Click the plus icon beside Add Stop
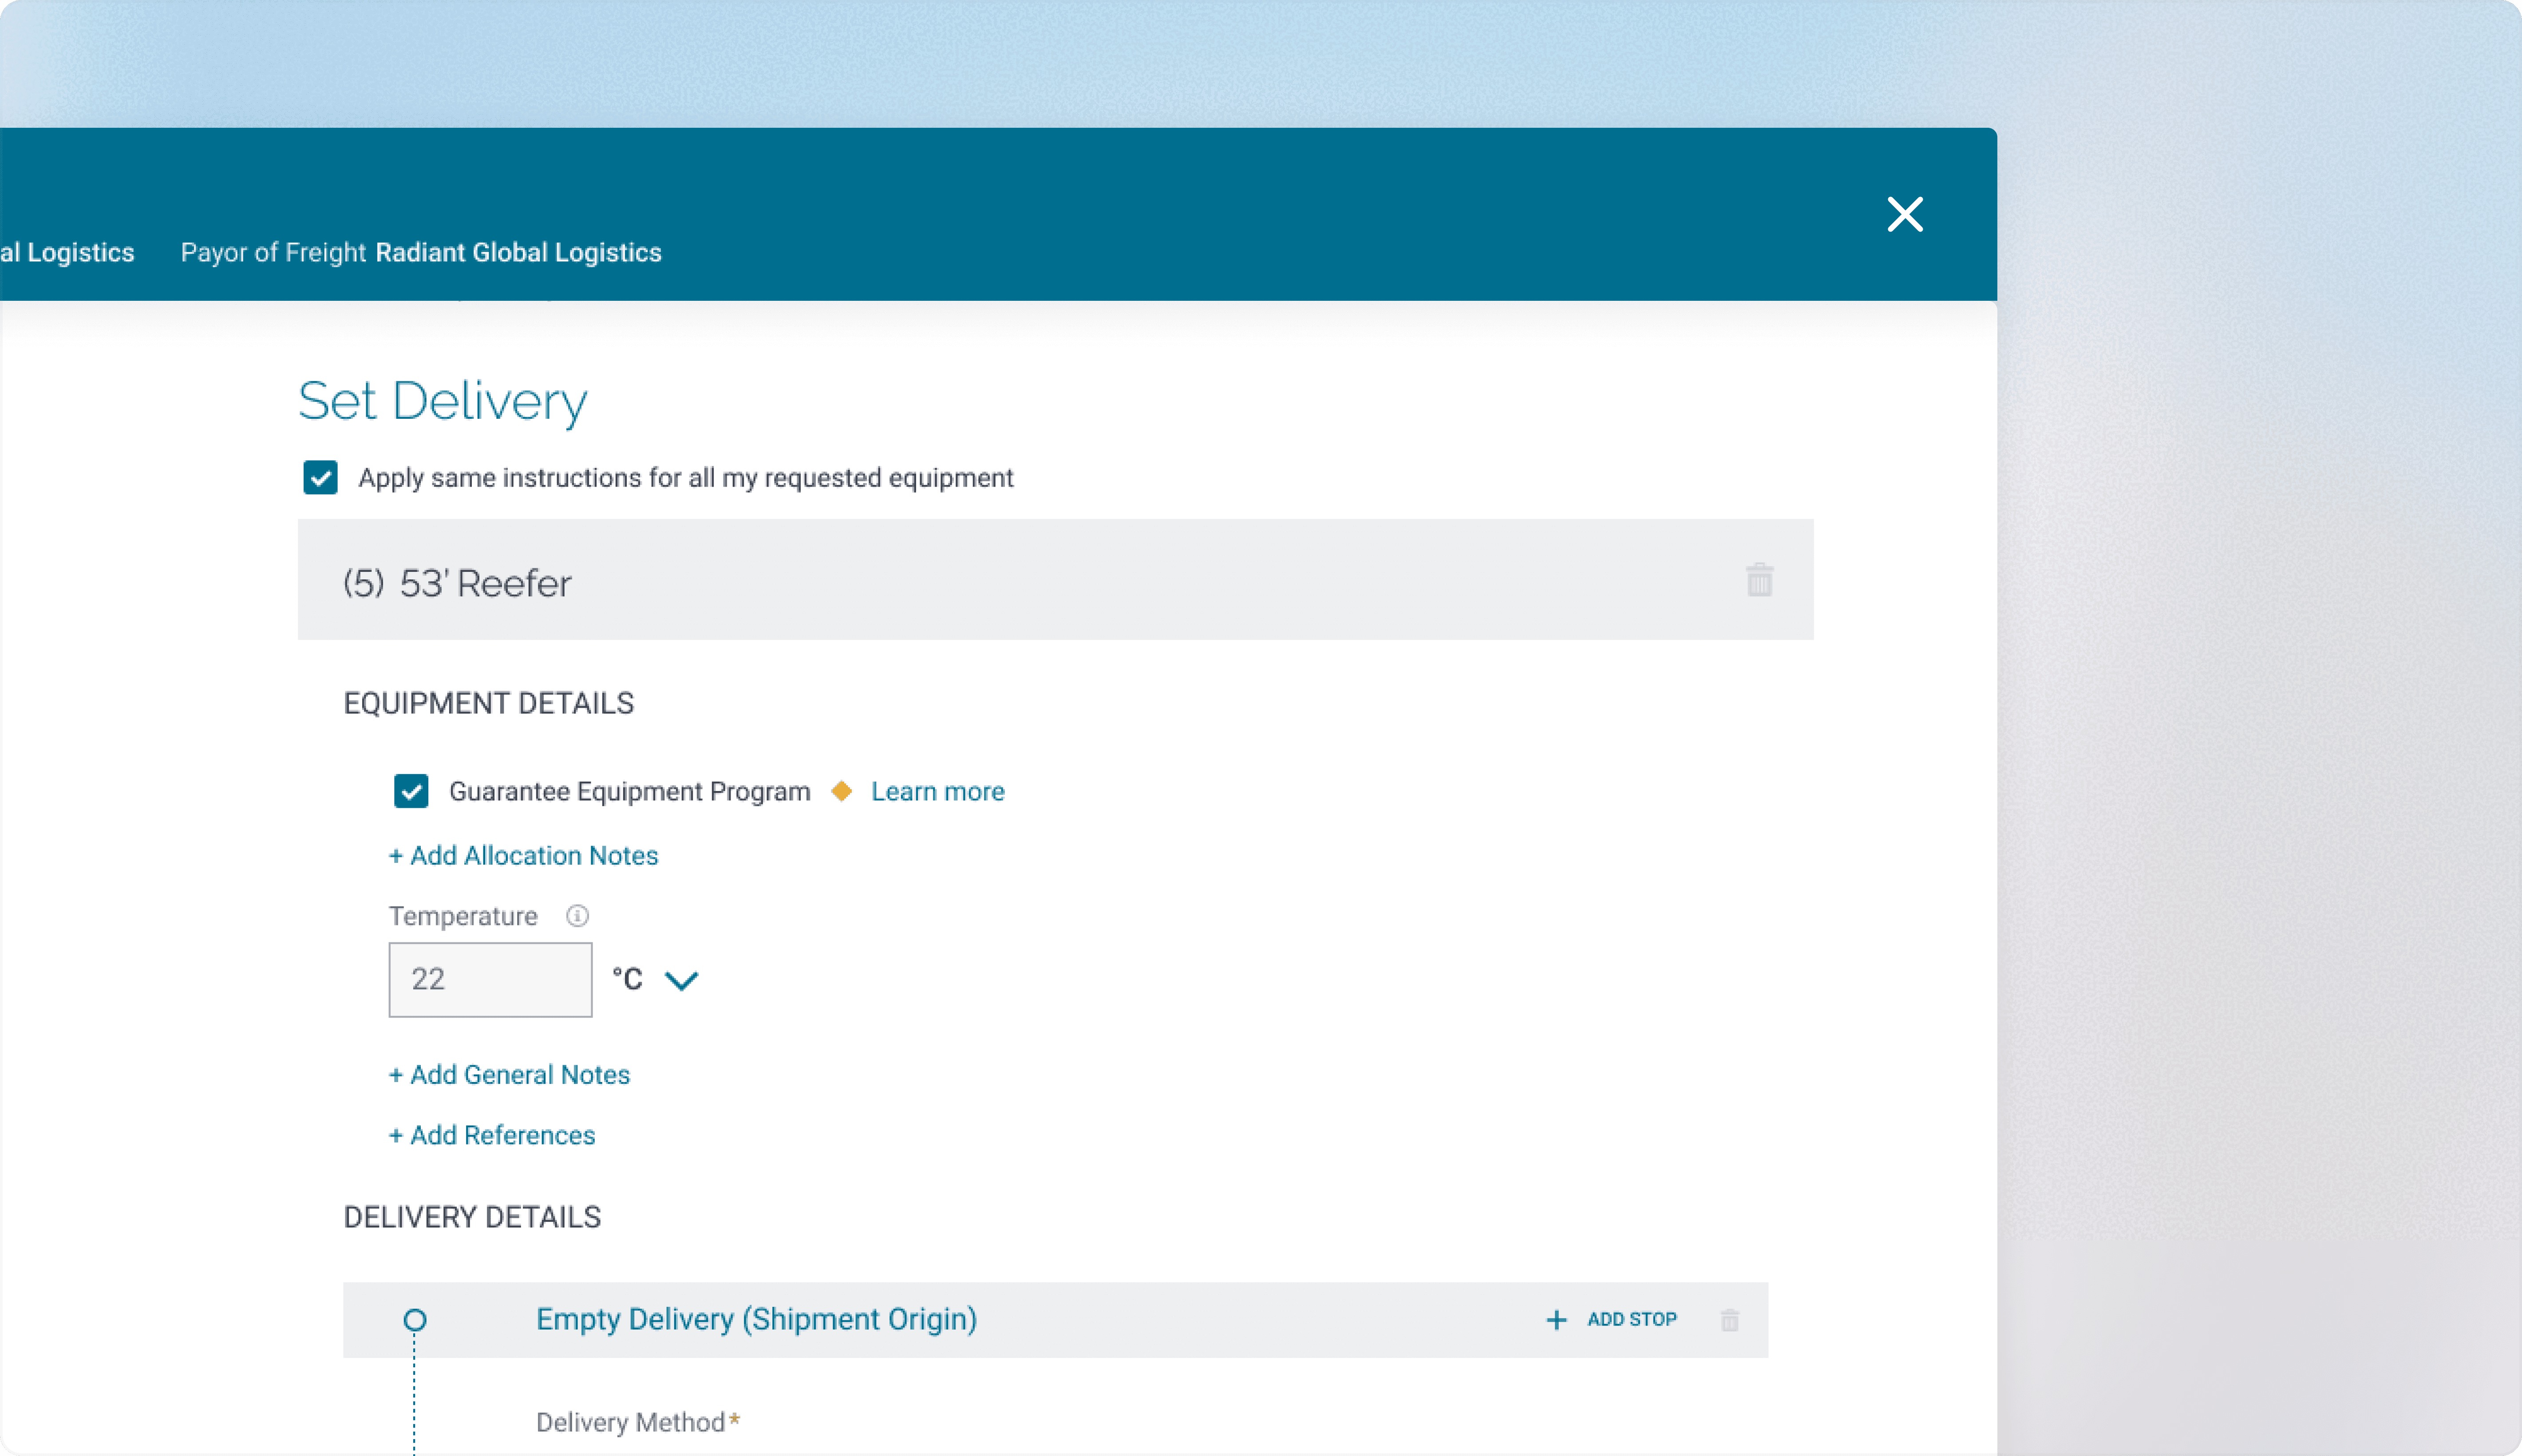 coord(1557,1320)
